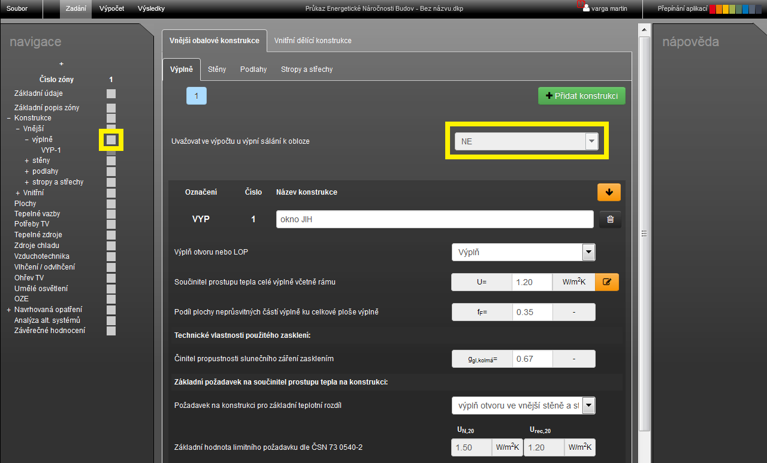Collapse the Konstrukce tree node

[x=8, y=119]
